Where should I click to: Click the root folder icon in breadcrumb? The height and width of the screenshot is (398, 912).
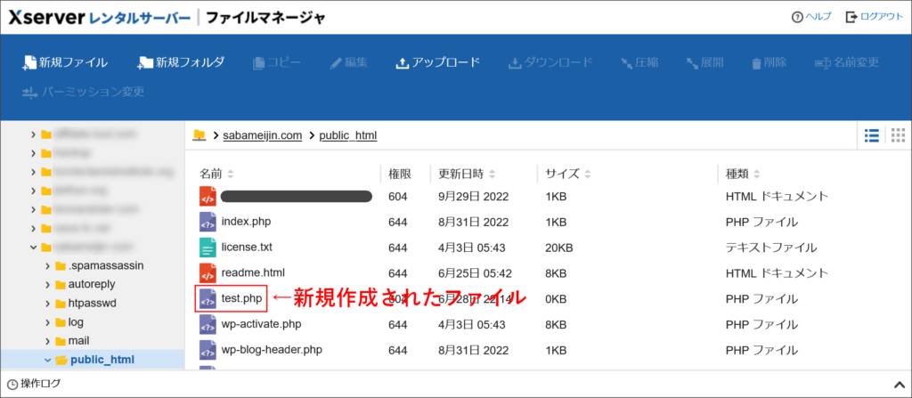[x=199, y=135]
